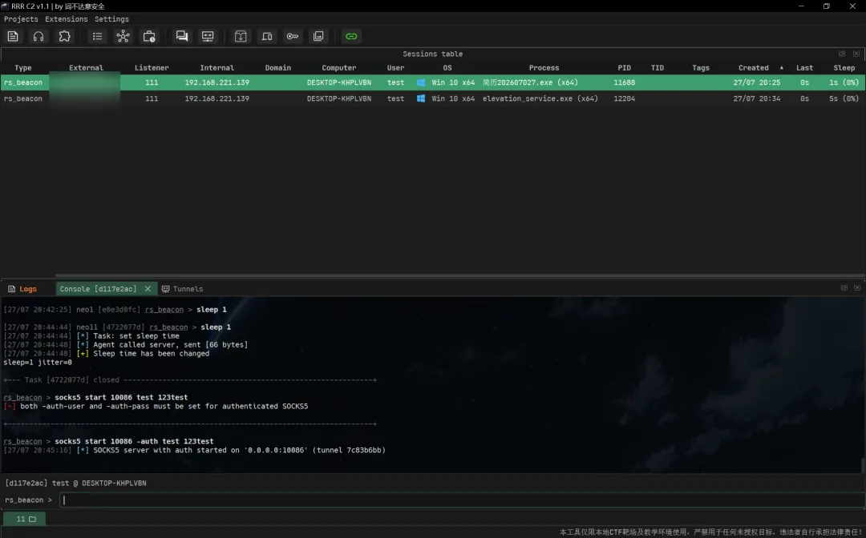
Task: Close the Console [d117e2ac] tab
Action: [x=148, y=288]
